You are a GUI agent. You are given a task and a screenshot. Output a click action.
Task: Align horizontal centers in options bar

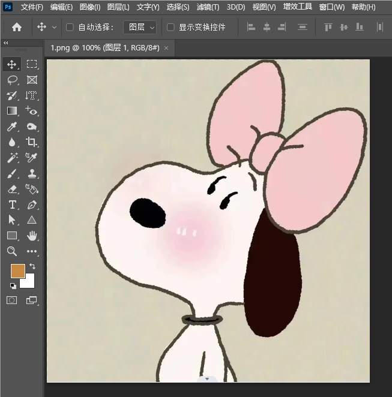click(x=267, y=27)
